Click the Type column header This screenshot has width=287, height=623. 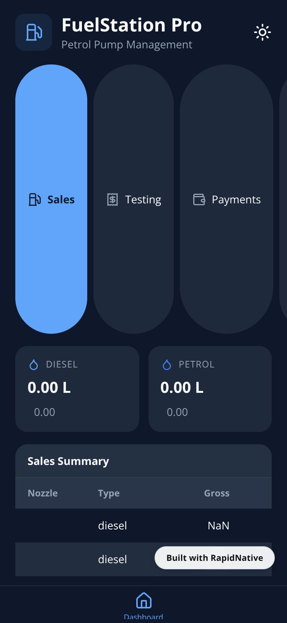(109, 493)
